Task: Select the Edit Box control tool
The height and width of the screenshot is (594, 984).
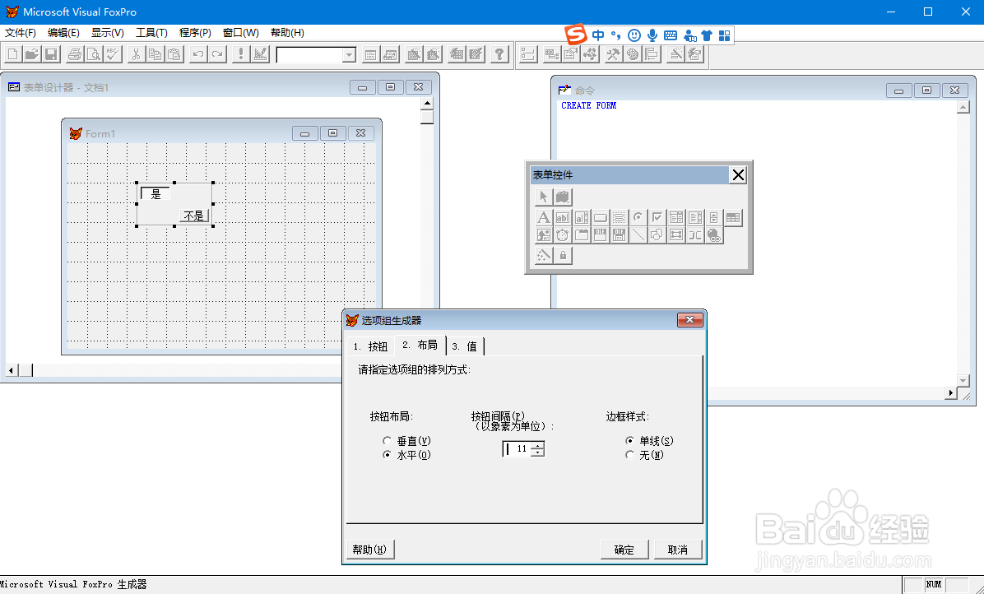Action: [582, 218]
